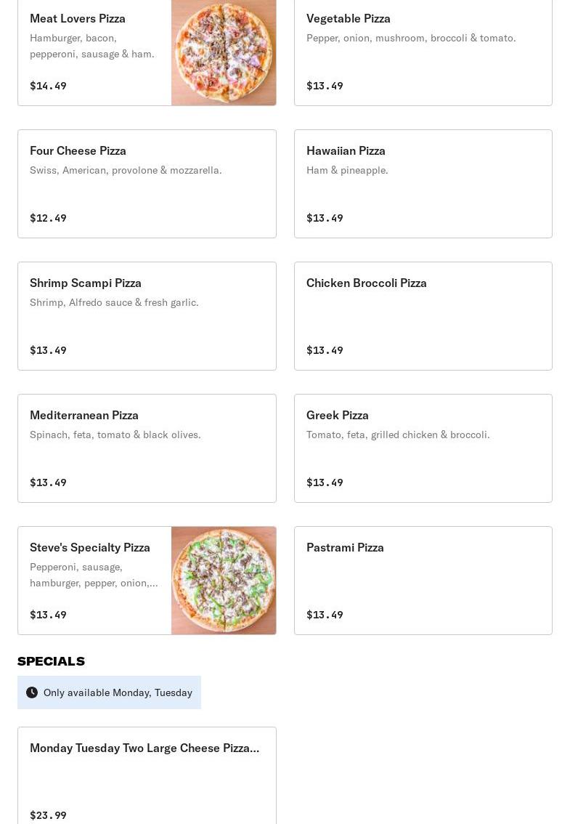Click the $14.49 Meat Lovers price
Screen dimensions: 570x824
(x=48, y=86)
